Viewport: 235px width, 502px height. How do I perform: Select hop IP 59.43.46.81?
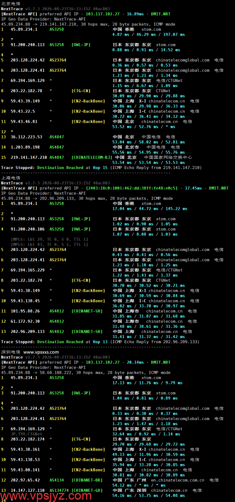[24, 122]
